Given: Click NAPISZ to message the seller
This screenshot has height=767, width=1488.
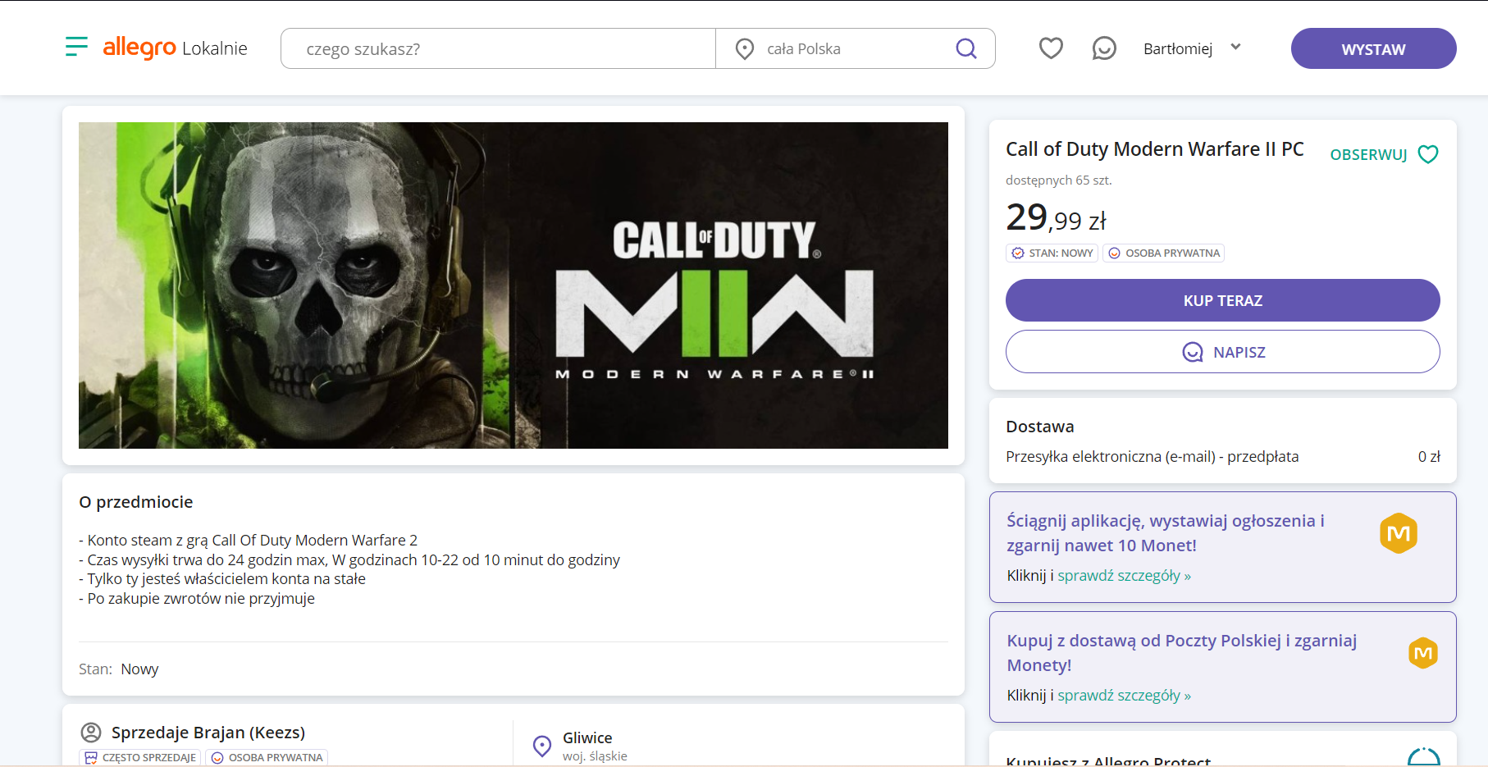Looking at the screenshot, I should point(1222,352).
